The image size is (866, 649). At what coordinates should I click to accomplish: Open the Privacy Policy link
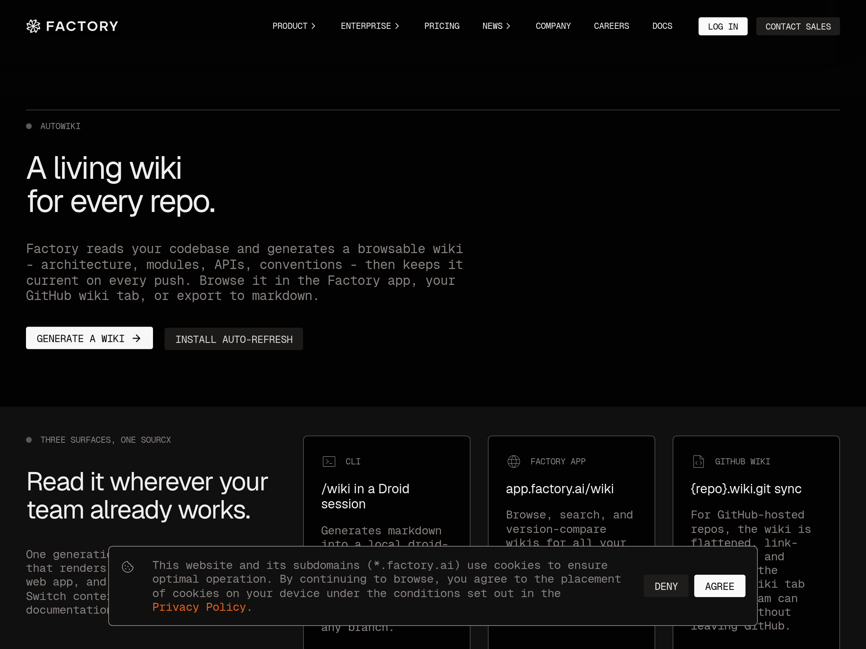point(199,607)
